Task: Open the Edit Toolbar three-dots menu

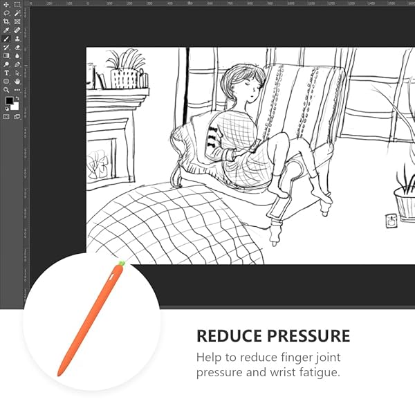Action: [17, 90]
